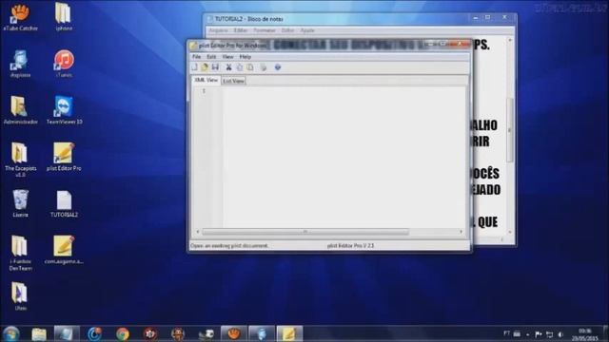The height and width of the screenshot is (342, 609).
Task: Click the Action Center flag tray icon
Action: (538, 334)
